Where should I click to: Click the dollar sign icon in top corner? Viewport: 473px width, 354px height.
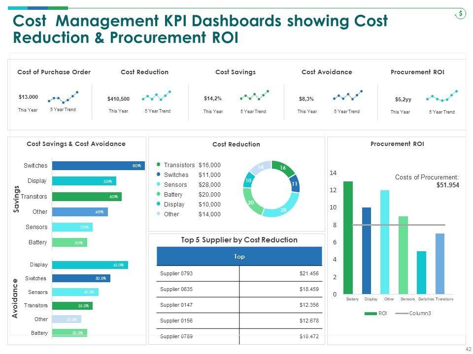(x=460, y=14)
